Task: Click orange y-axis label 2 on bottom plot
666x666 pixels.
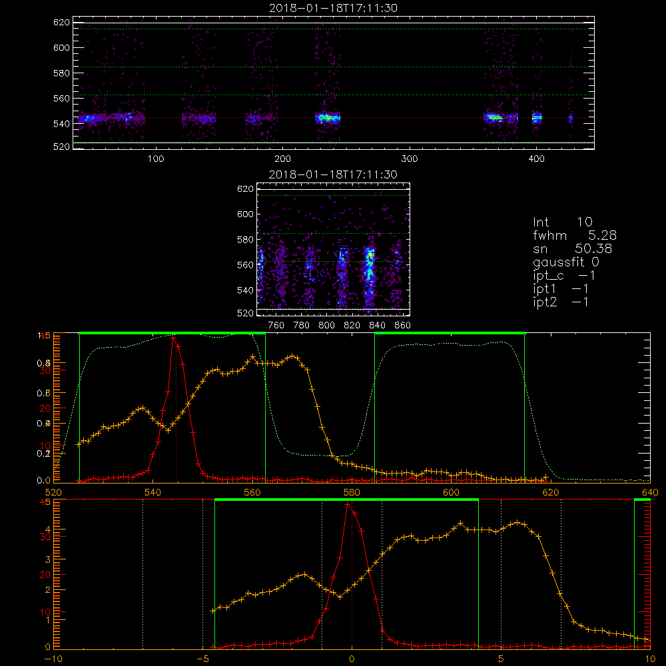Action: 47,590
